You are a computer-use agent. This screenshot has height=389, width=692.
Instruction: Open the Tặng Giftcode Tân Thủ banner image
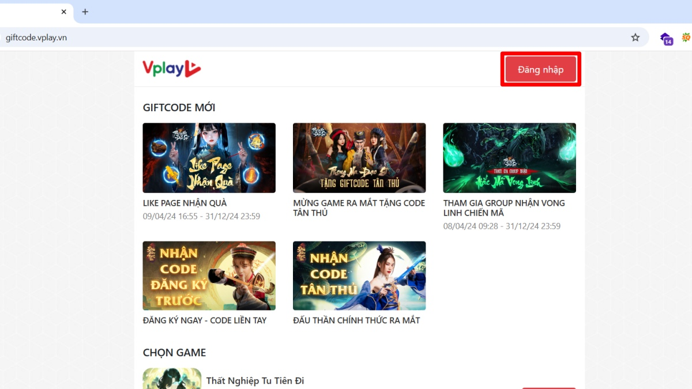coord(359,158)
